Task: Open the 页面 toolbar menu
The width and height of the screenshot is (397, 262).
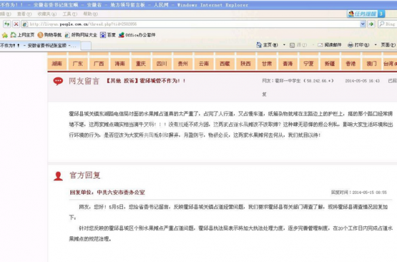Action: 388,45
